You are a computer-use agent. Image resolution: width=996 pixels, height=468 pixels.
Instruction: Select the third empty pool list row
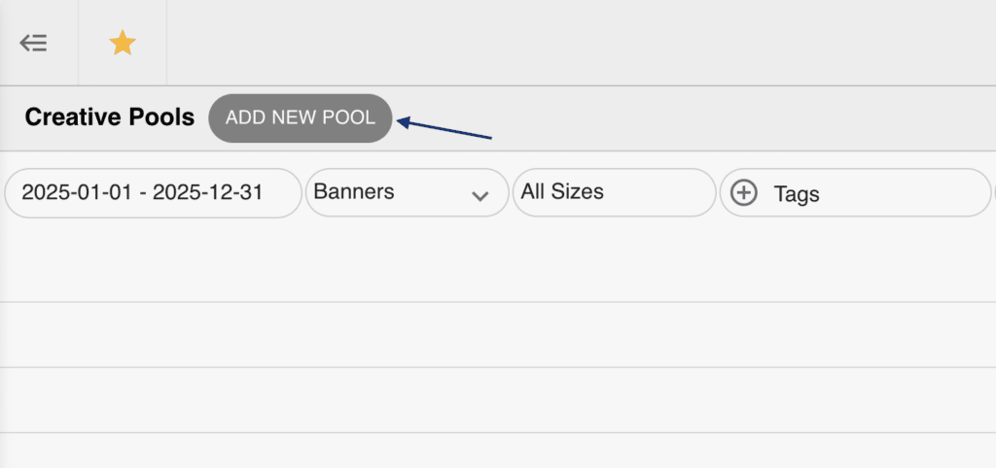[498, 399]
